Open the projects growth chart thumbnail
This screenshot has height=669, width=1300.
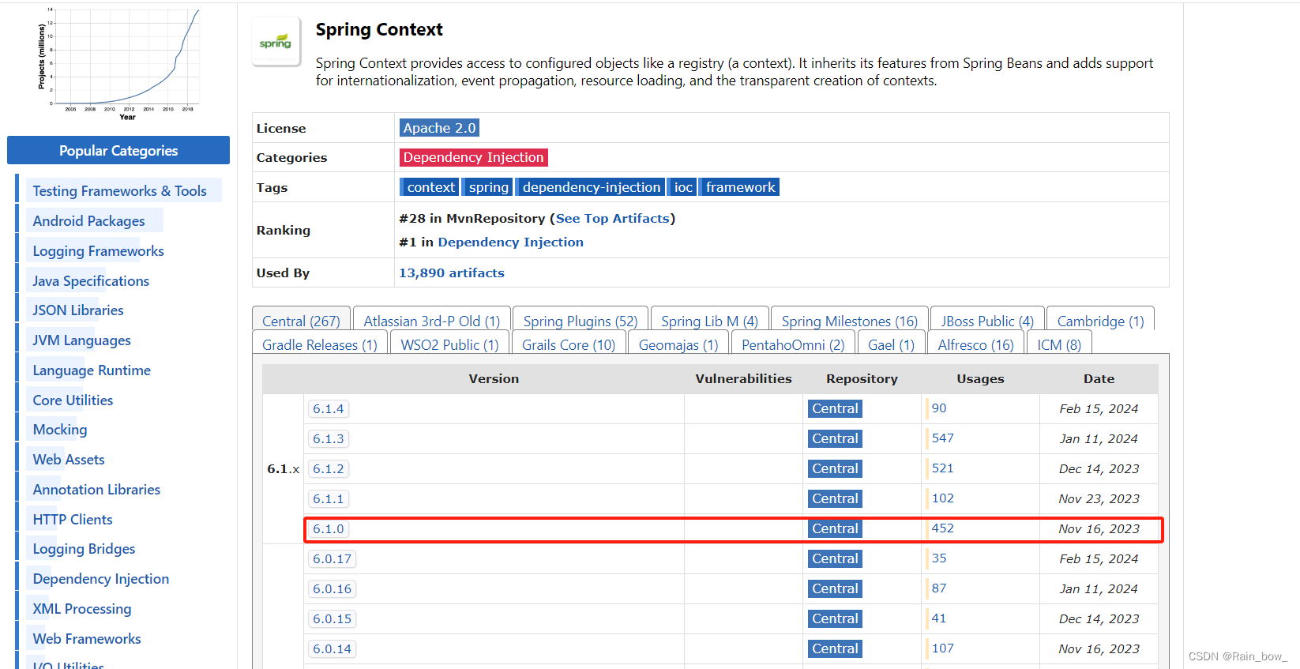pyautogui.click(x=118, y=64)
